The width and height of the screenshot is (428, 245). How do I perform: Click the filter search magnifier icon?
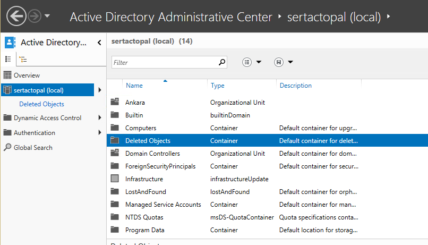222,62
